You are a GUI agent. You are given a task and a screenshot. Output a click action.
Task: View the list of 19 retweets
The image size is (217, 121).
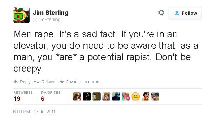(23, 96)
